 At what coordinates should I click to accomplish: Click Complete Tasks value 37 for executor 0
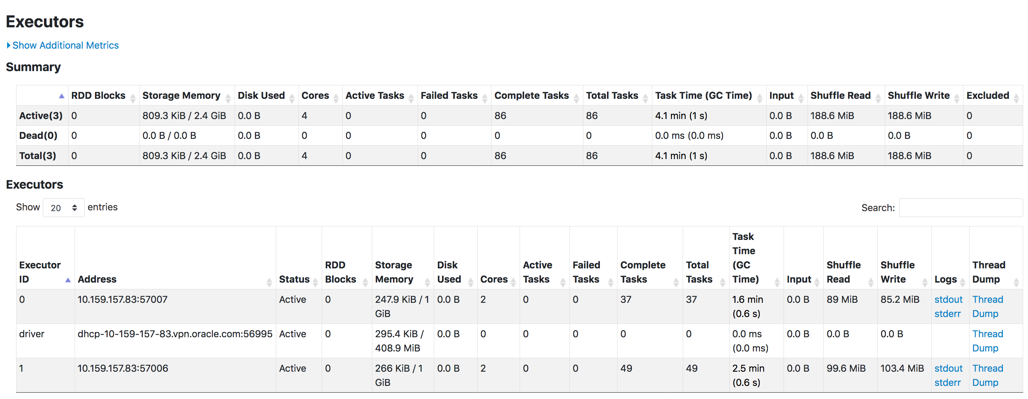[x=626, y=300]
